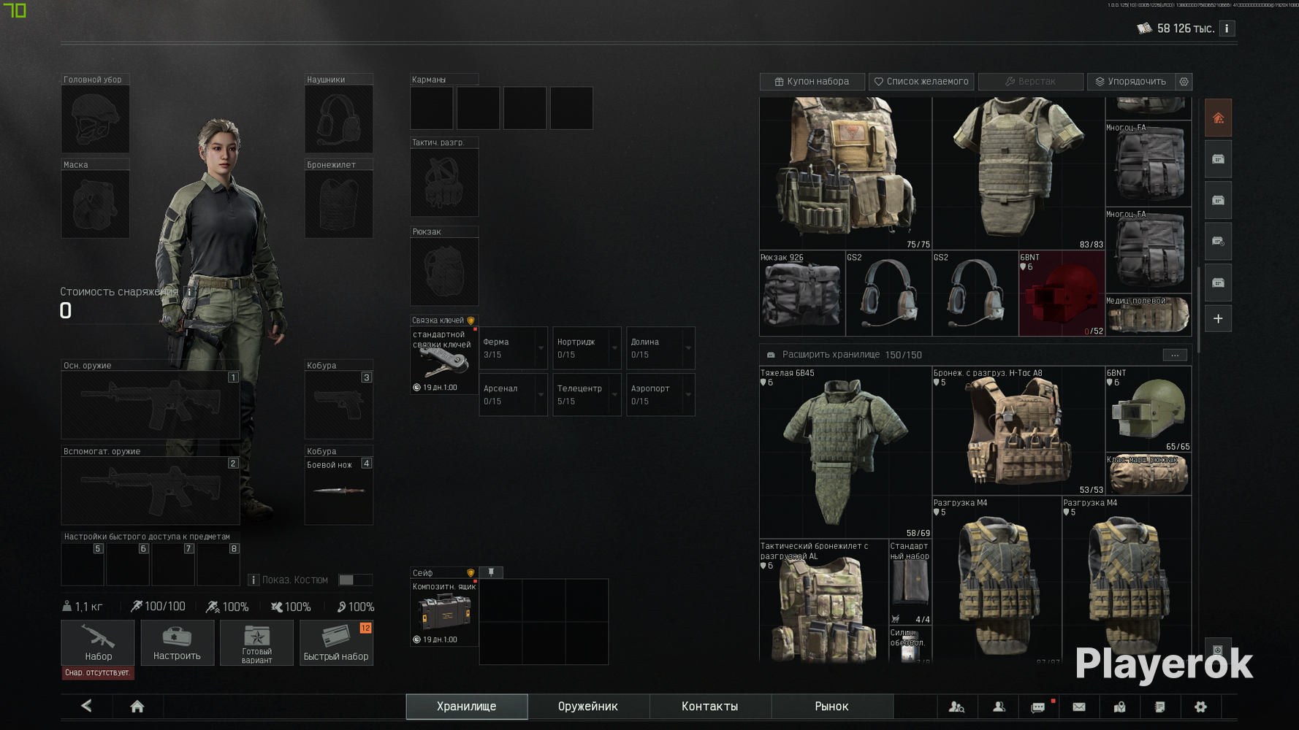The image size is (1299, 730).
Task: Select quick access slot 8
Action: pyautogui.click(x=218, y=564)
